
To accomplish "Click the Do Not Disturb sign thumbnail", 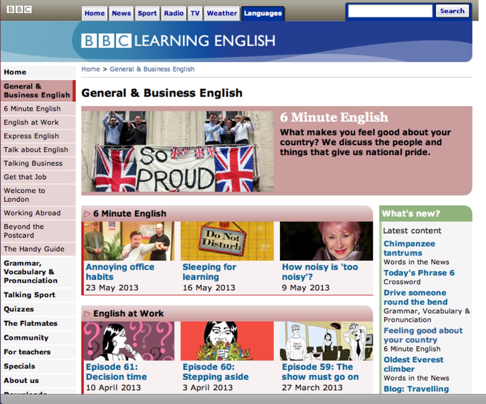I will [x=227, y=241].
